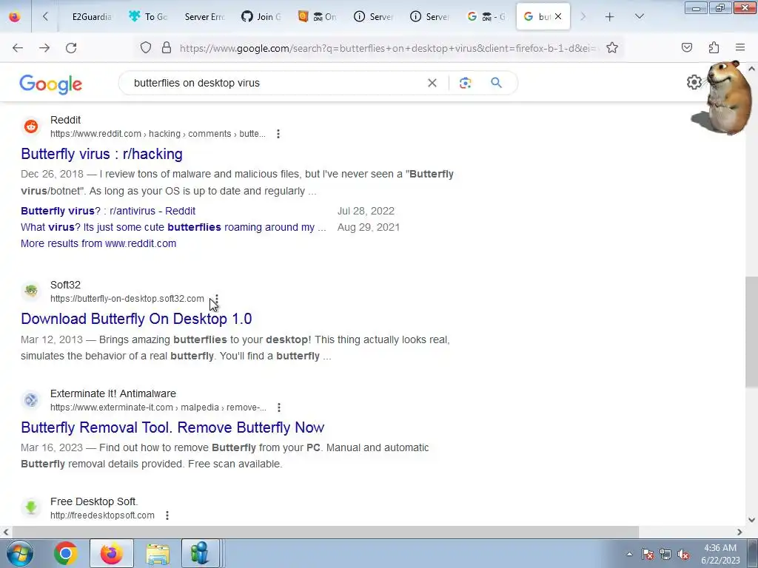Show hidden system tray icons
Image resolution: width=758 pixels, height=568 pixels.
[629, 554]
